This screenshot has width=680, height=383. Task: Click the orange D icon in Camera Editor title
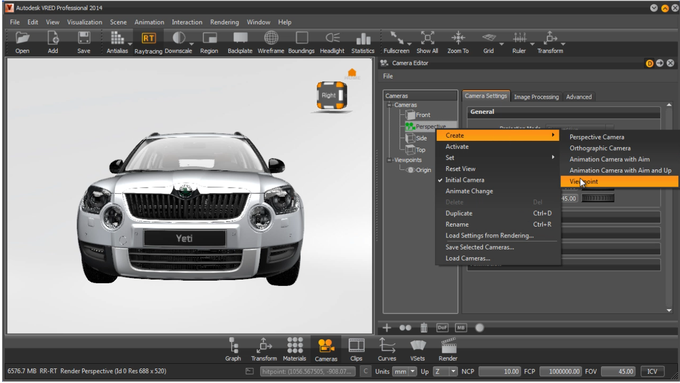[x=649, y=63]
